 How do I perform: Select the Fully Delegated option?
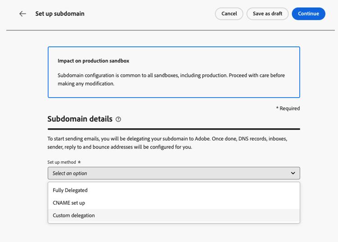point(70,190)
